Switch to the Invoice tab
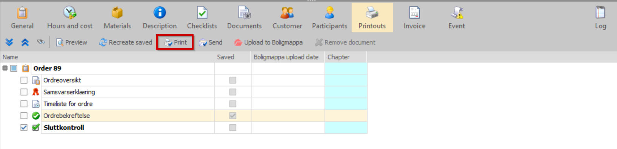The image size is (617, 149). coord(414,18)
